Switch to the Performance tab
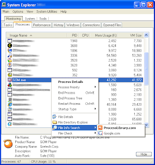This screenshot has width=155, height=165. 42,25
